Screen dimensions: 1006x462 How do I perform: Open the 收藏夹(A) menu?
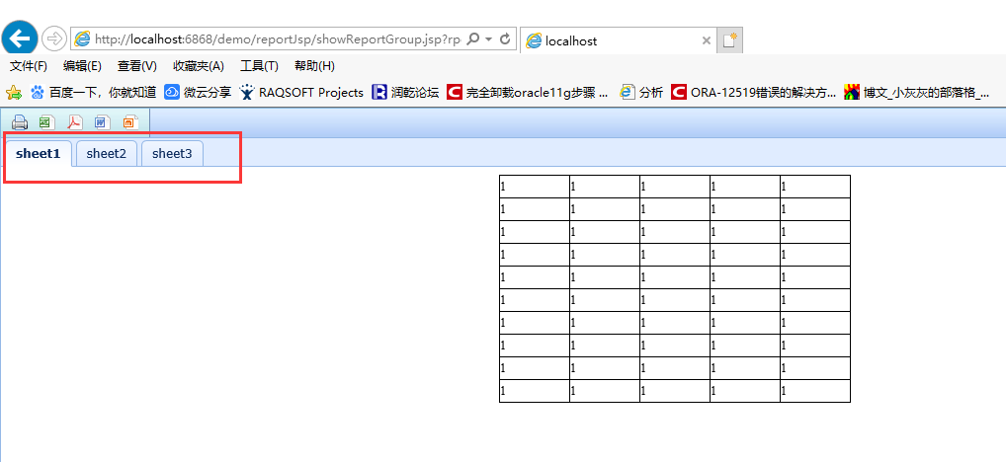[199, 66]
